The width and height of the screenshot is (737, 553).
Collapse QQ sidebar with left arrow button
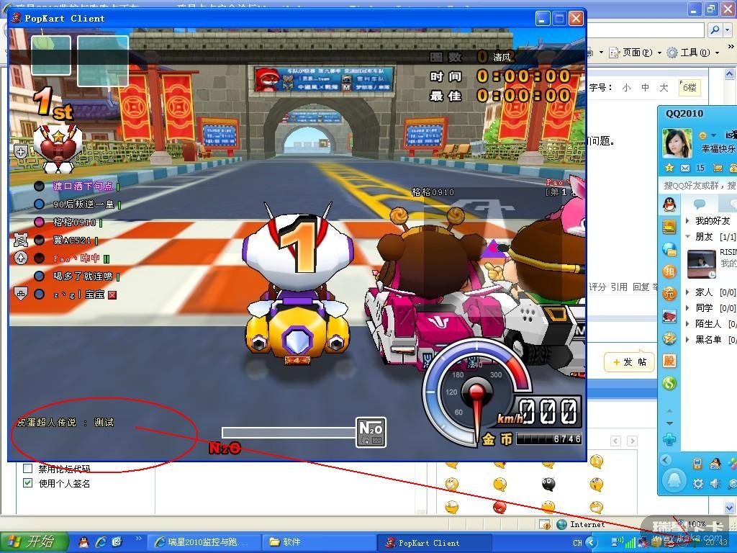coord(666,460)
